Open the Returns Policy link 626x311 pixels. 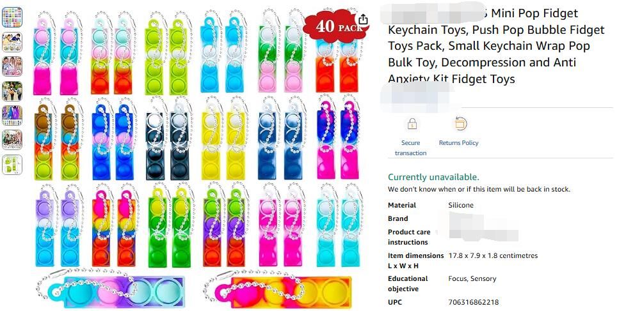pos(458,143)
